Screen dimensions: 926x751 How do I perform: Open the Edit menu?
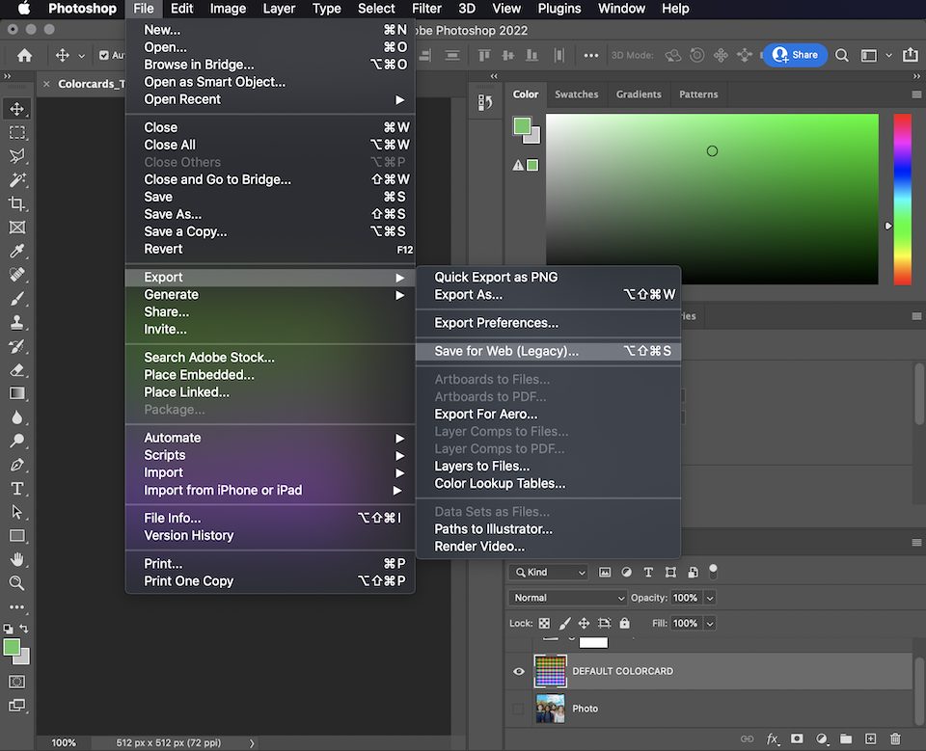click(181, 9)
